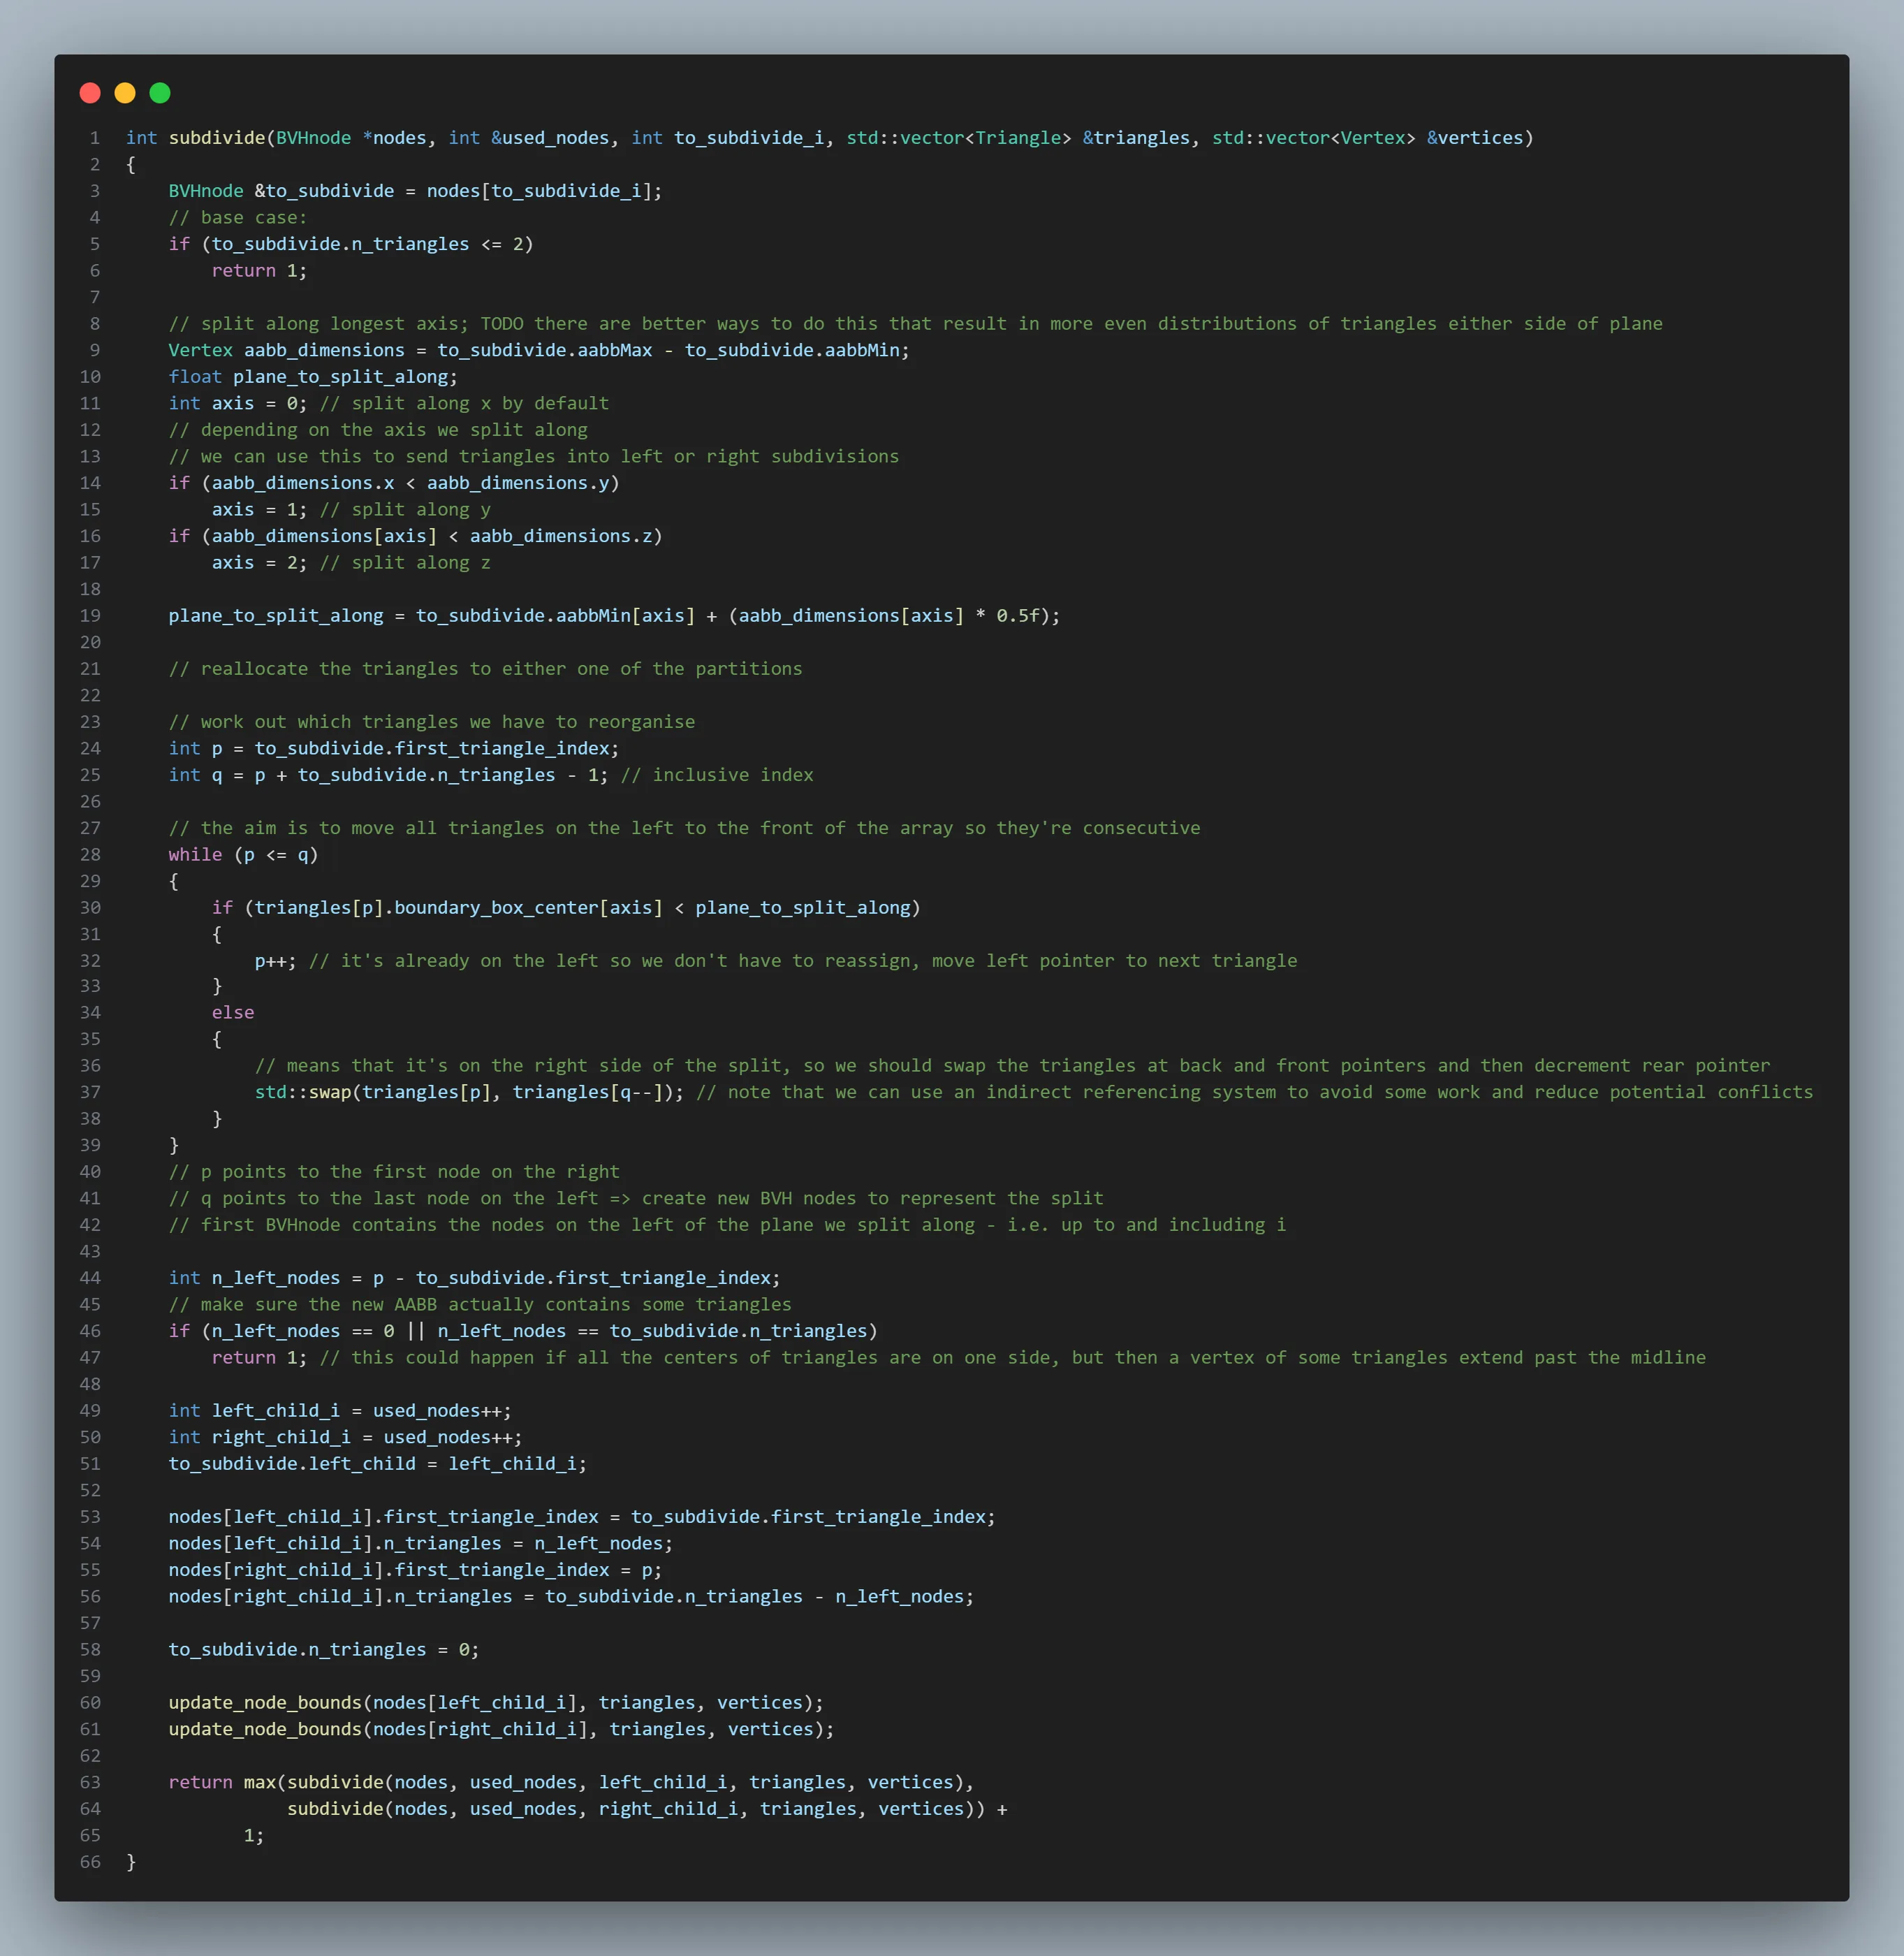
Task: Click 'axis = 2;' on line 17
Action: coord(259,563)
